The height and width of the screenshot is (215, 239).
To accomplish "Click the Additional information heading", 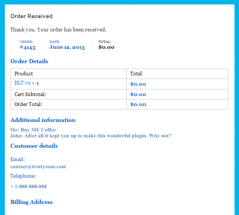I will tap(43, 120).
